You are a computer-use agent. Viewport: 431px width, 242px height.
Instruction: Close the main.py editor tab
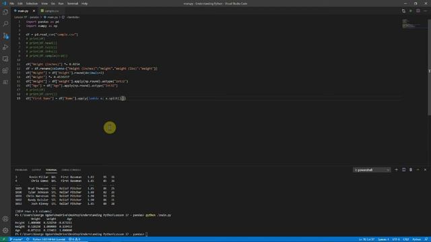point(34,11)
